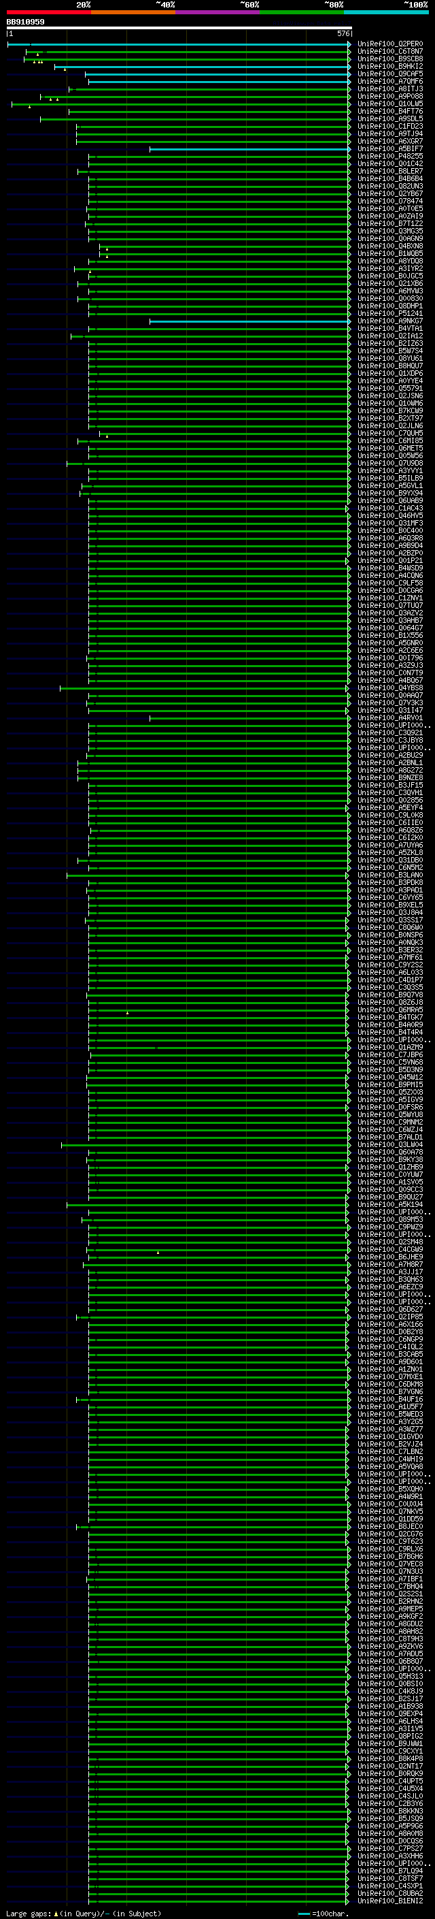Screen dimensions: 435x1919
Task: Click the UniRef100_A6XGR7 label
Action: (390, 141)
